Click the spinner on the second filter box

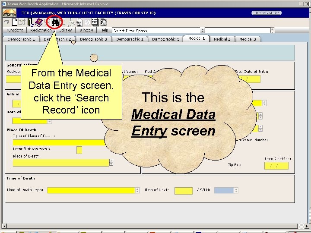click(x=272, y=31)
